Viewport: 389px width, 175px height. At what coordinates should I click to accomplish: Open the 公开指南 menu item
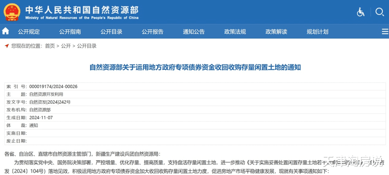click(70, 32)
